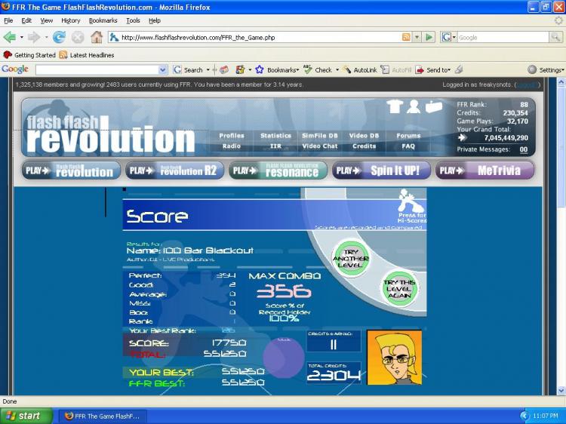Screen dimensions: 566x424
Task: Go to Home page icon
Action: tap(97, 37)
